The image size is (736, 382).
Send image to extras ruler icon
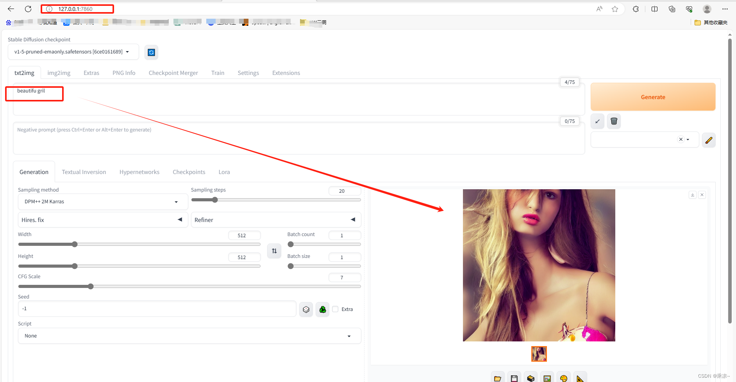pyautogui.click(x=580, y=378)
